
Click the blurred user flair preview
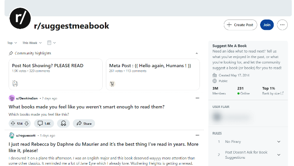232,117
